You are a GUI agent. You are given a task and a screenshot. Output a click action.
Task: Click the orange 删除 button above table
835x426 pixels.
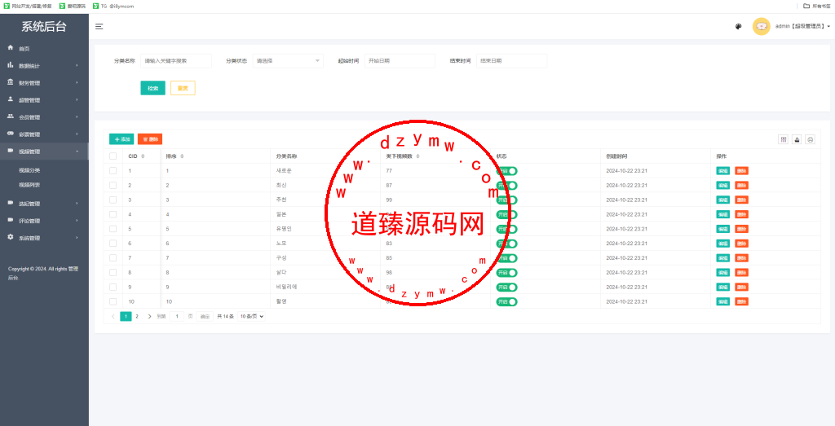[150, 139]
